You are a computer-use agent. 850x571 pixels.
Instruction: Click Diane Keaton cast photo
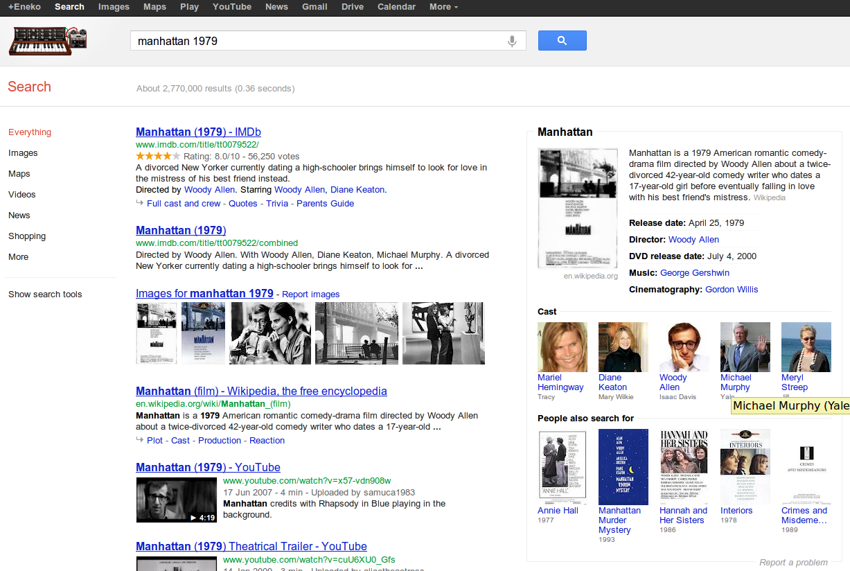tap(623, 347)
